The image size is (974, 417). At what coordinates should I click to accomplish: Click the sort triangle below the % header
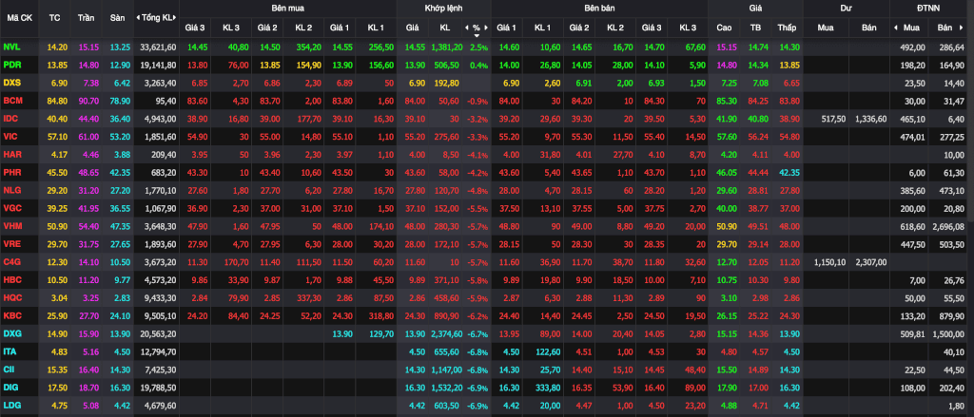477,35
